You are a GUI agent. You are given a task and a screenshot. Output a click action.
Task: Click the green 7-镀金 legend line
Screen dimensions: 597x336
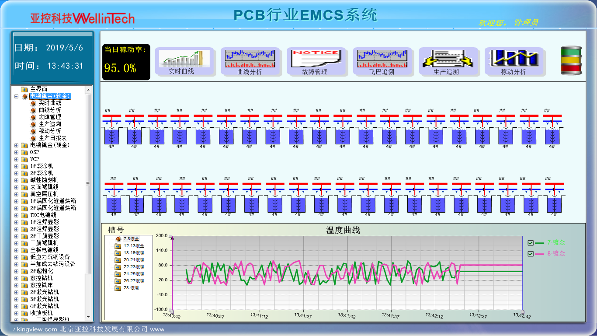(x=540, y=243)
